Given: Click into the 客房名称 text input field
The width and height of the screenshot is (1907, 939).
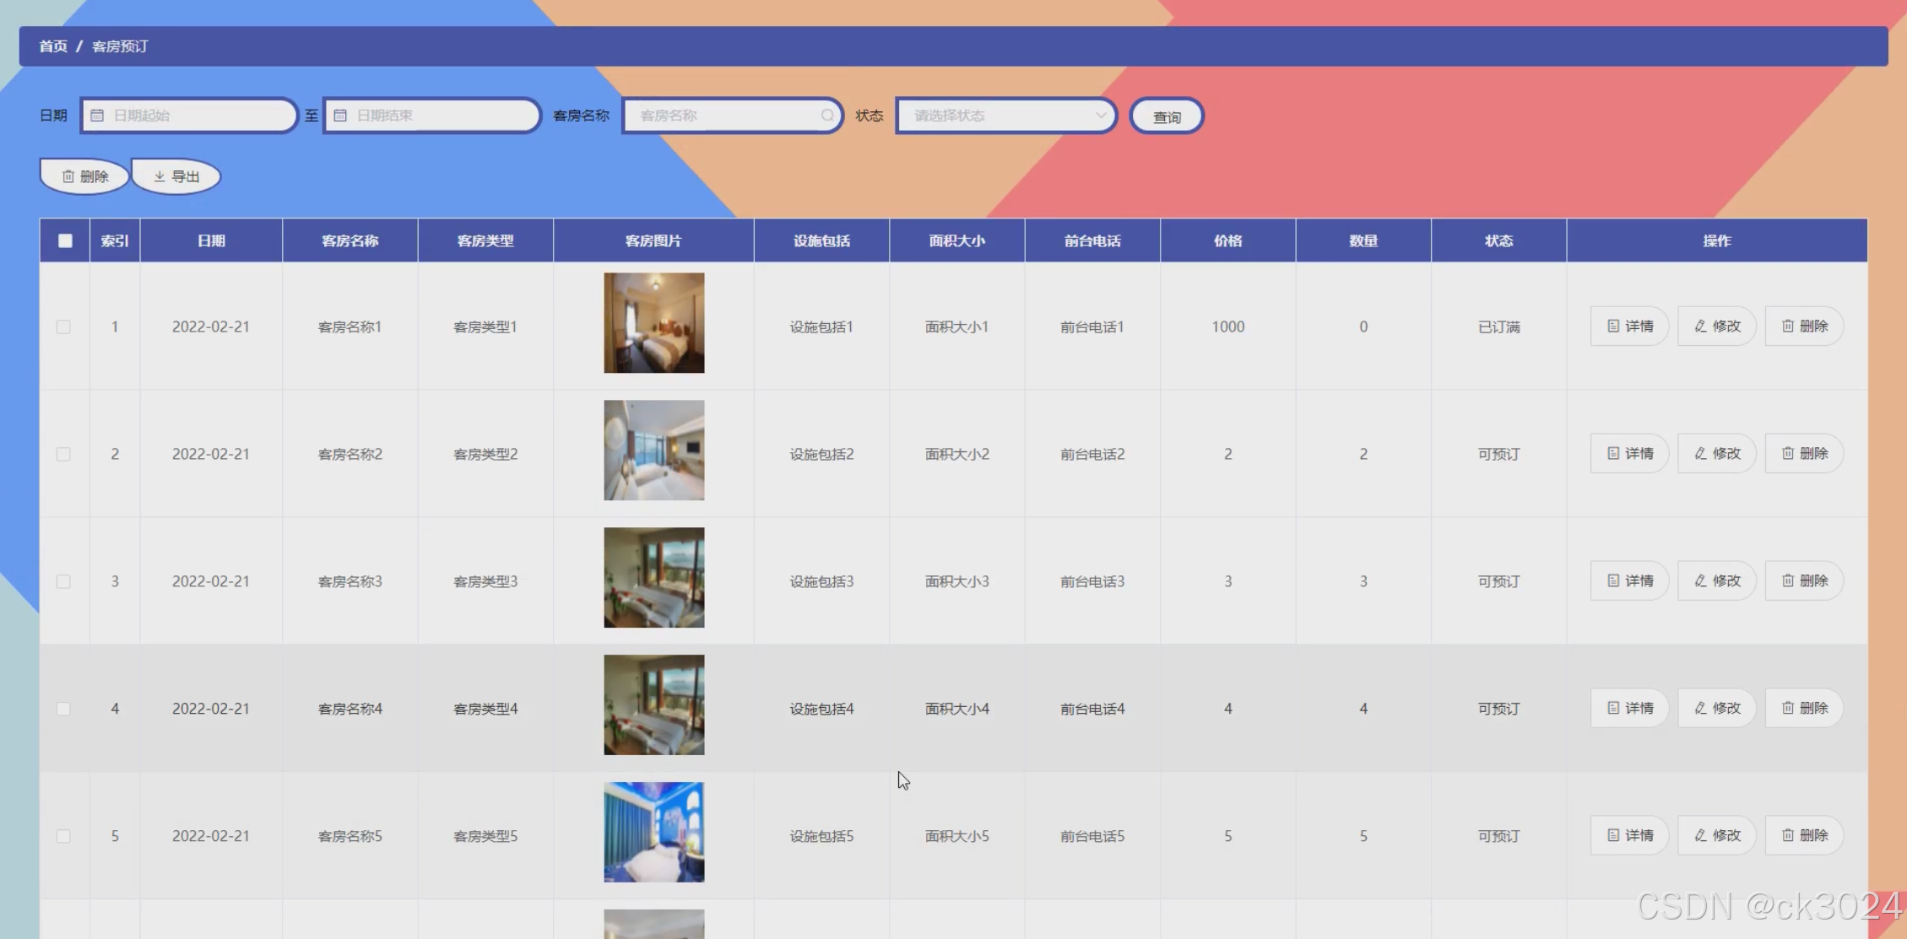Looking at the screenshot, I should (726, 116).
